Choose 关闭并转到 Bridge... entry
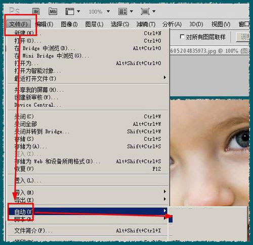 88,131
